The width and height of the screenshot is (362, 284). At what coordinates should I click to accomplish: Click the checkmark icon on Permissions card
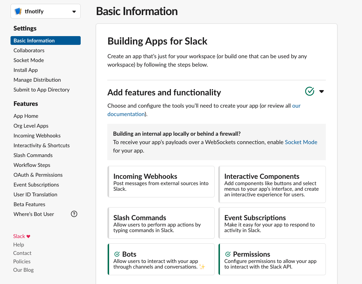coord(228,254)
